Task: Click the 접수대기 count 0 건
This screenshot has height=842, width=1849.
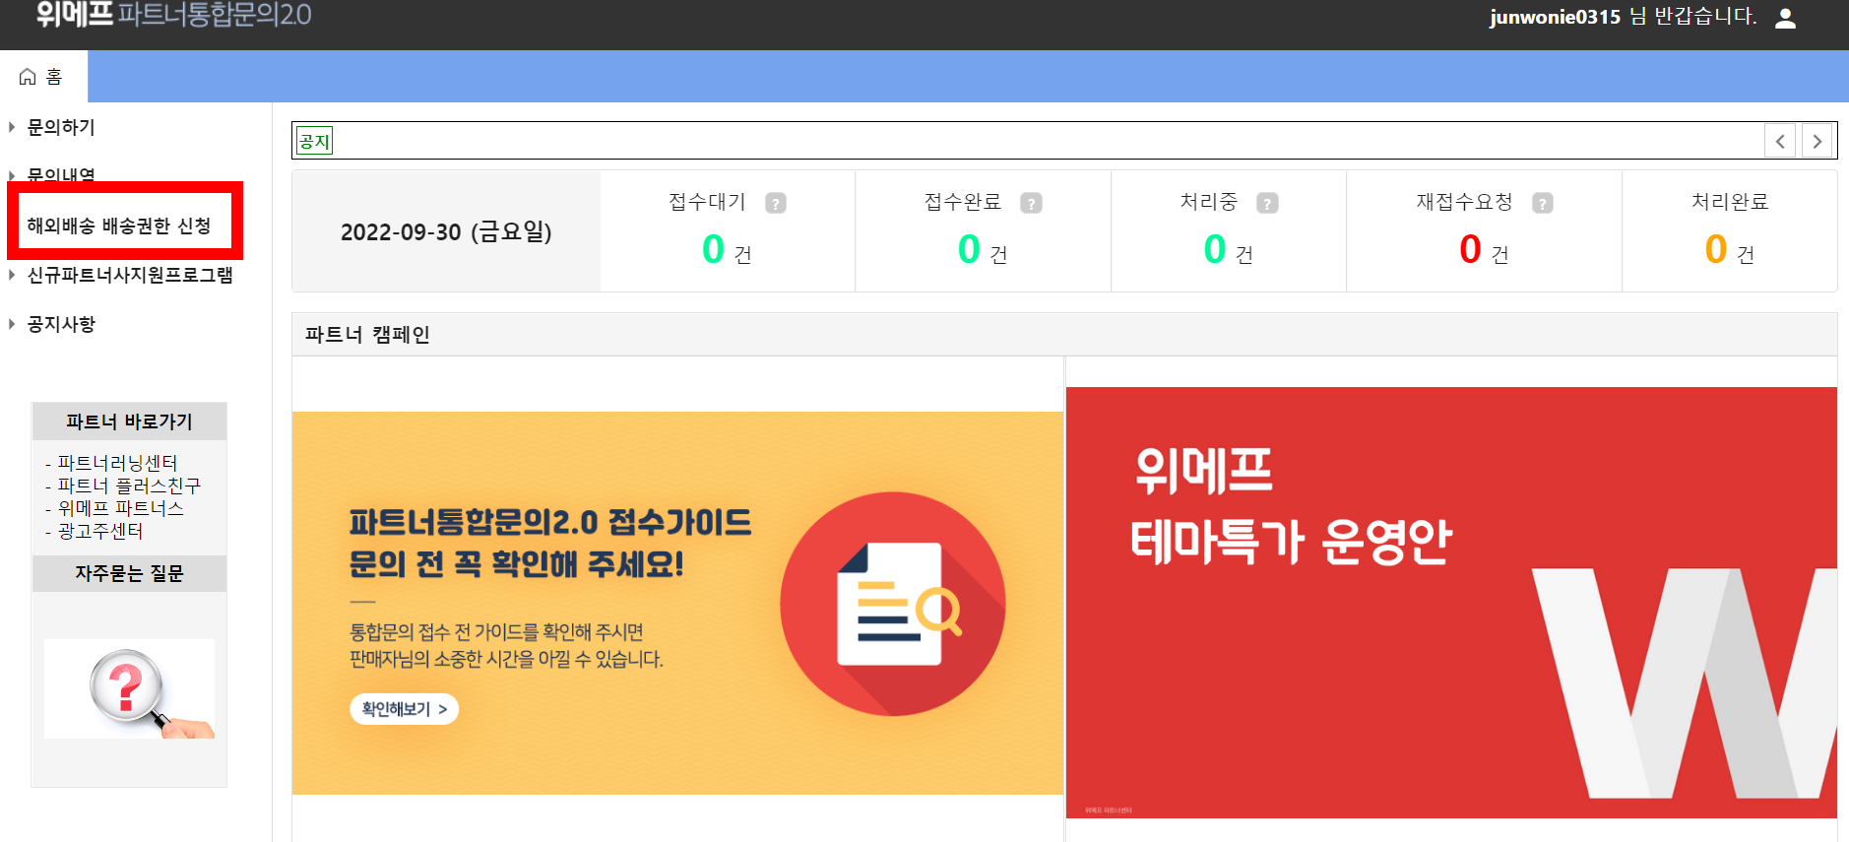Action: tap(727, 250)
